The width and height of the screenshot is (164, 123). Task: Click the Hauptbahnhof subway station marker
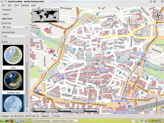(x=119, y=103)
